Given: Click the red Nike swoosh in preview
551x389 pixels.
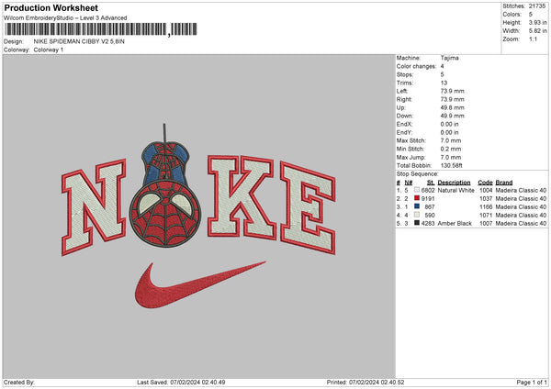Looking at the screenshot, I should [200, 284].
